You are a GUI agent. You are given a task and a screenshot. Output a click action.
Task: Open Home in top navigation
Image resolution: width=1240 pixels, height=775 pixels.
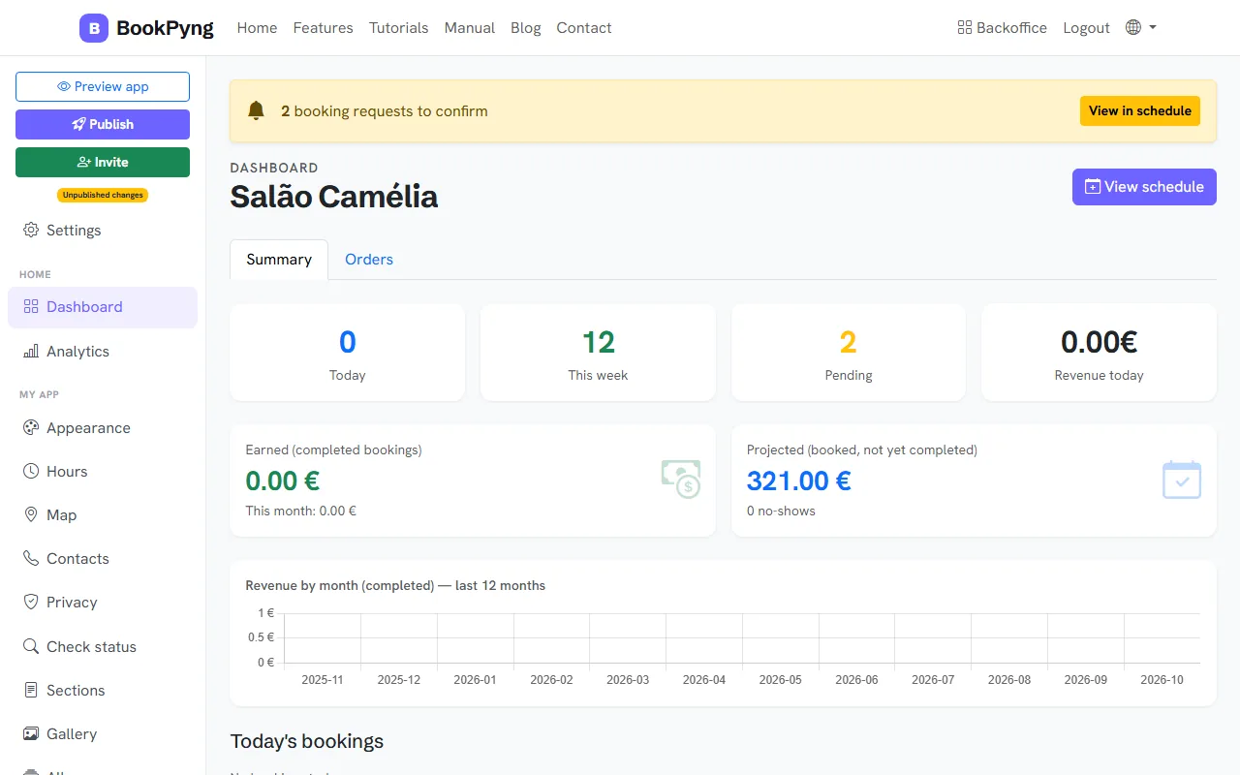(x=257, y=28)
